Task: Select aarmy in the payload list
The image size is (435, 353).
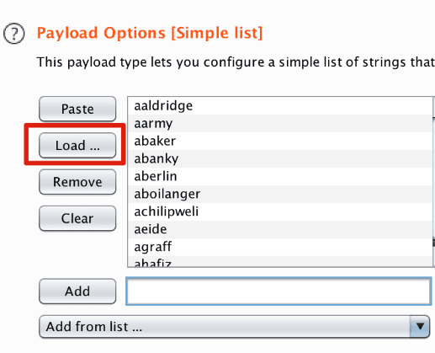Action: point(280,124)
